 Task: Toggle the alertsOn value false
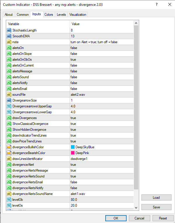pyautogui.click(x=101, y=48)
